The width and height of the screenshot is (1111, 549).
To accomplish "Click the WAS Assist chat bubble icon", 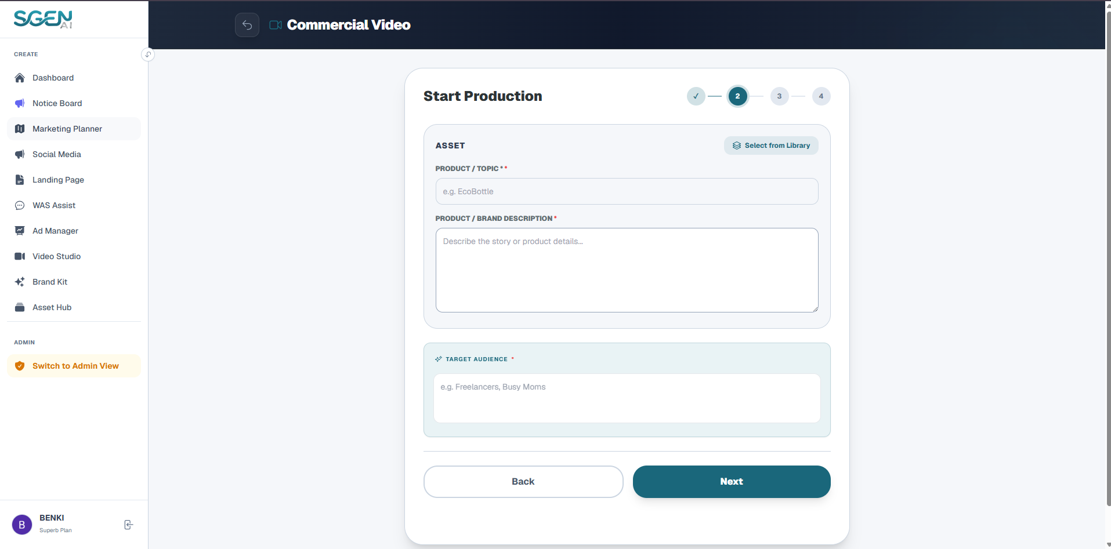I will tap(20, 205).
